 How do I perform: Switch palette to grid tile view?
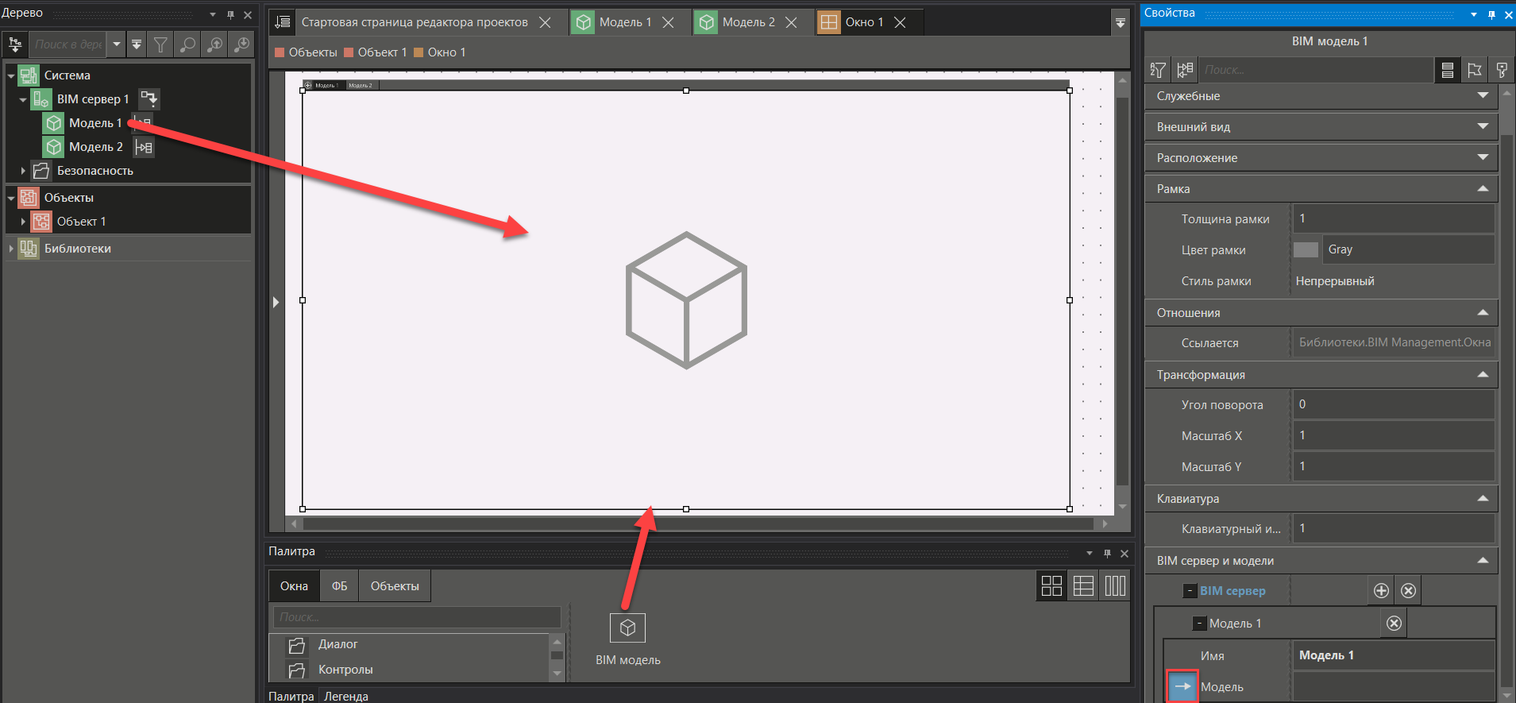tap(1051, 586)
